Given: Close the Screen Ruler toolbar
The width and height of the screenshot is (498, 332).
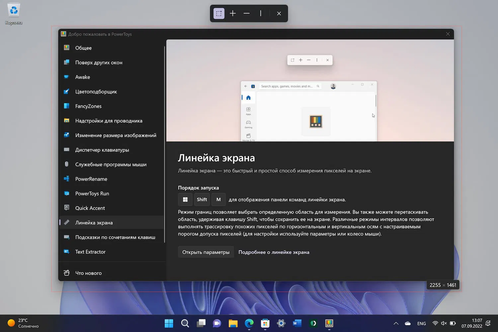Looking at the screenshot, I should pos(279,14).
